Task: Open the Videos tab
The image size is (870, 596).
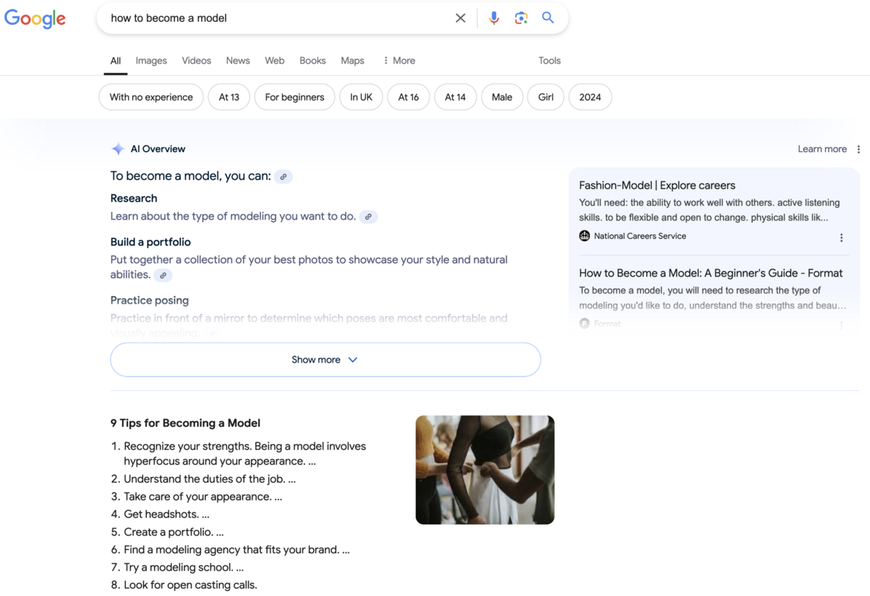Action: point(197,61)
